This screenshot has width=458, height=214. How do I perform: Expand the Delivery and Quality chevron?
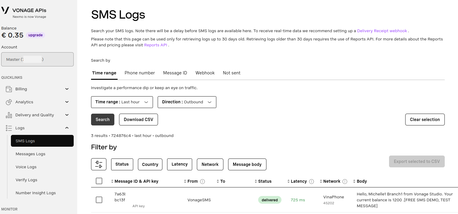click(x=67, y=115)
